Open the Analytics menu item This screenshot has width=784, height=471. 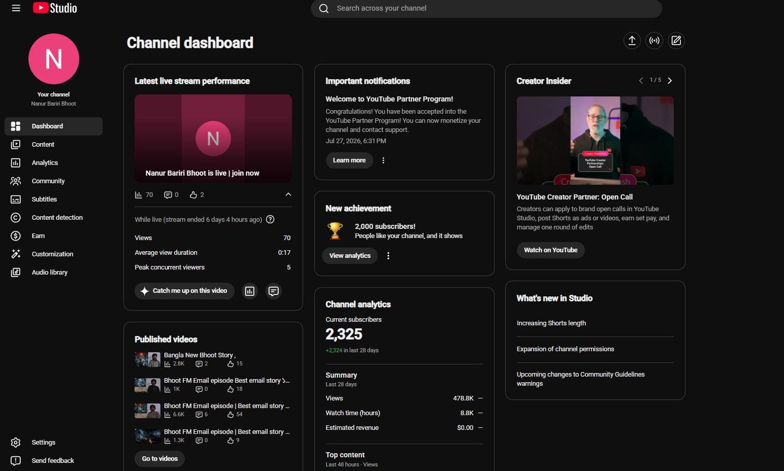[x=53, y=163]
